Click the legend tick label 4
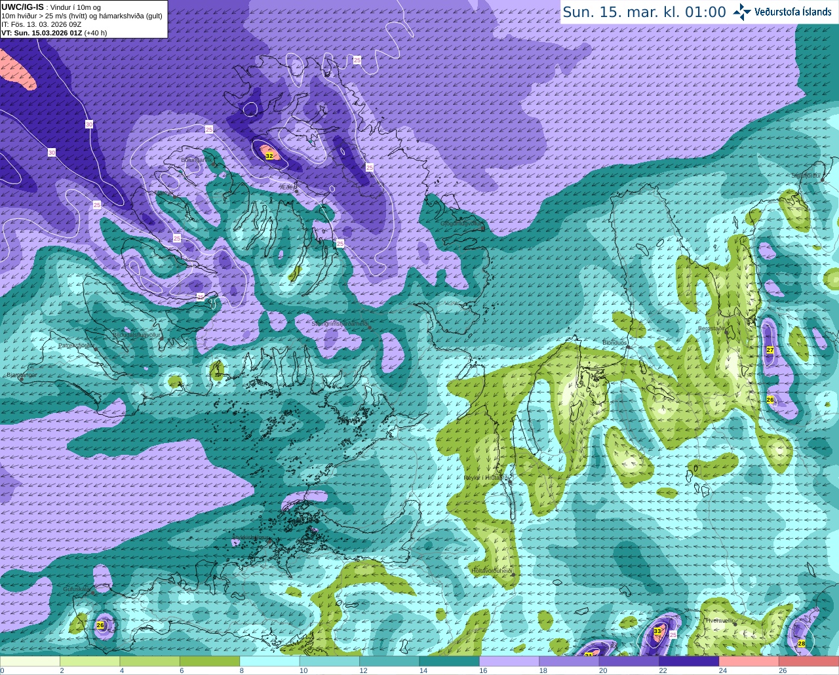 click(122, 670)
